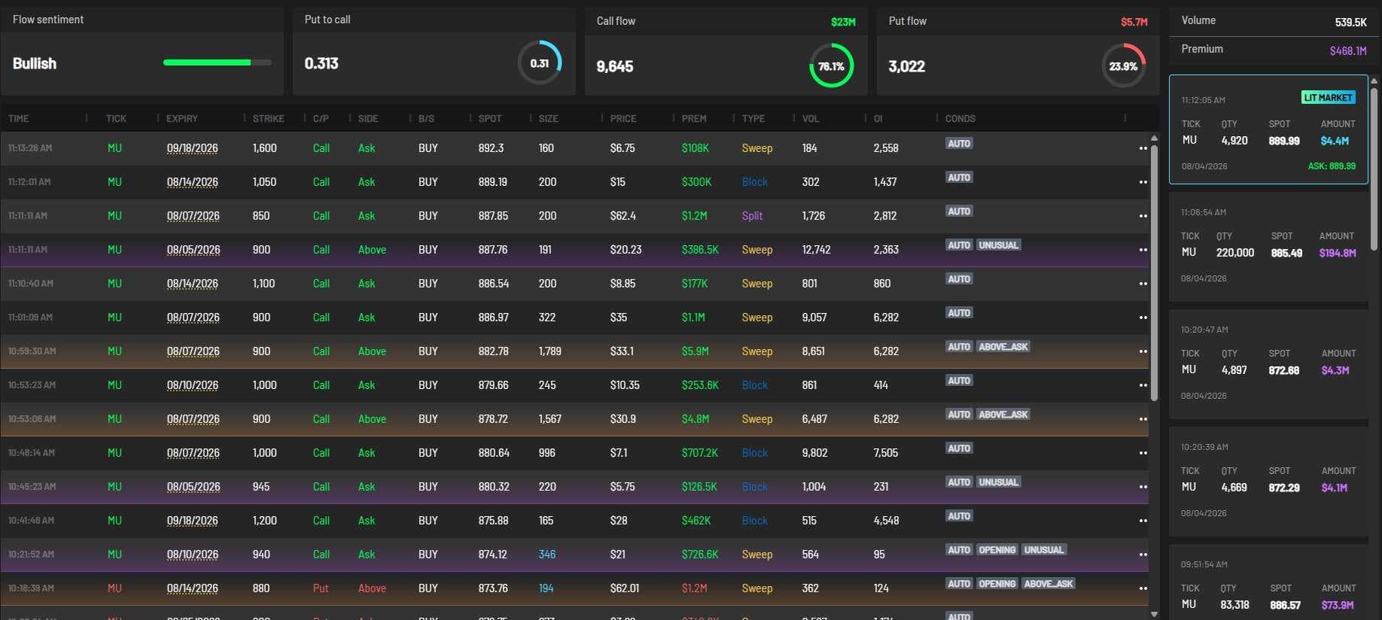Viewport: 1382px width, 620px height.
Task: Click the 76.1% call flow gauge
Action: pos(832,66)
